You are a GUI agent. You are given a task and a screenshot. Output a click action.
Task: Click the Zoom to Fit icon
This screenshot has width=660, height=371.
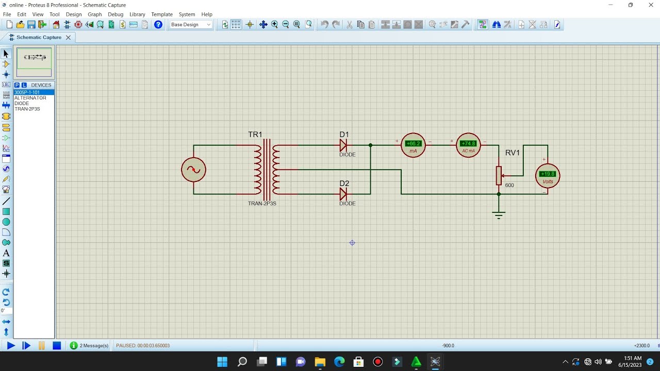(x=296, y=24)
